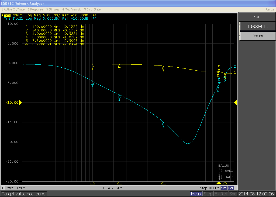Open the Active Ch/Trace menu
The image size is (276, 197).
tap(13, 9)
